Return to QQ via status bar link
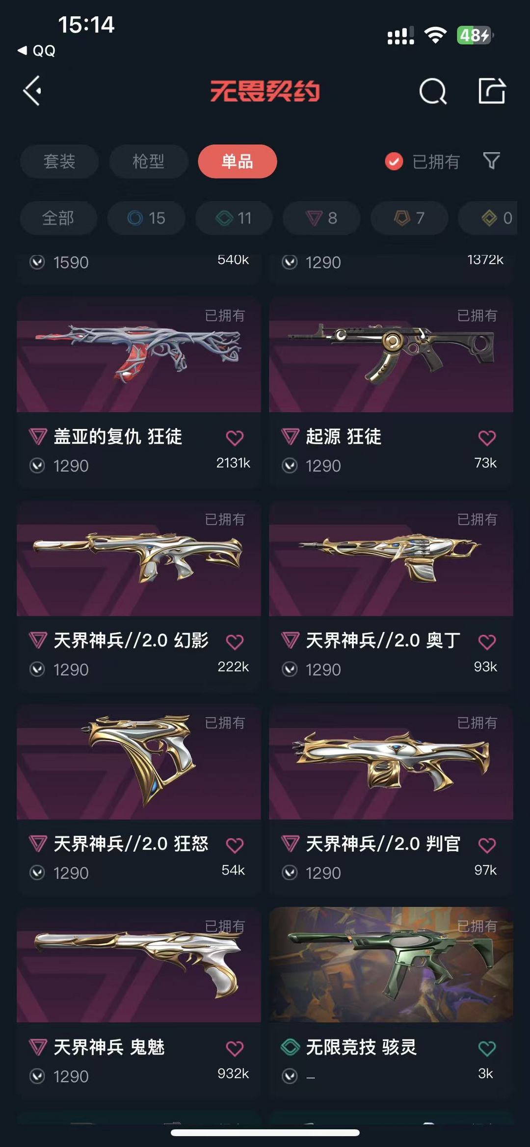530x1147 pixels. click(37, 51)
